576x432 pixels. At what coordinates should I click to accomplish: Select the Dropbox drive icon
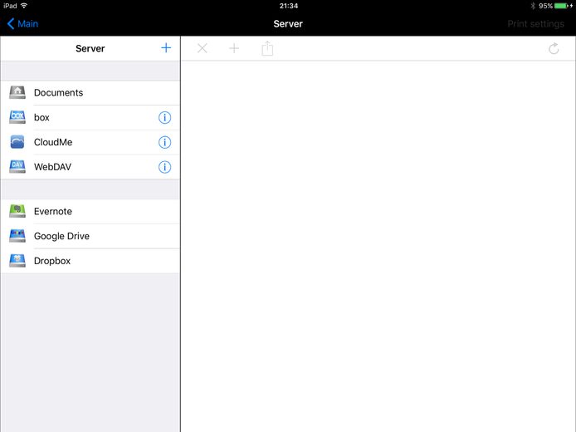pos(17,260)
